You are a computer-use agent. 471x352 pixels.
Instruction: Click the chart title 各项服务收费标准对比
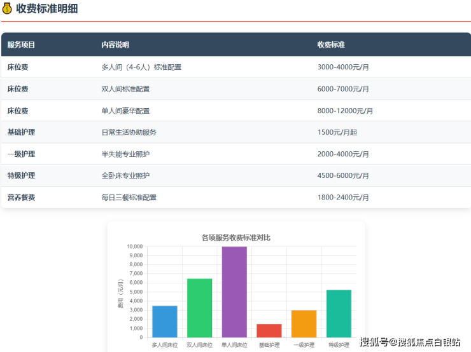point(236,237)
